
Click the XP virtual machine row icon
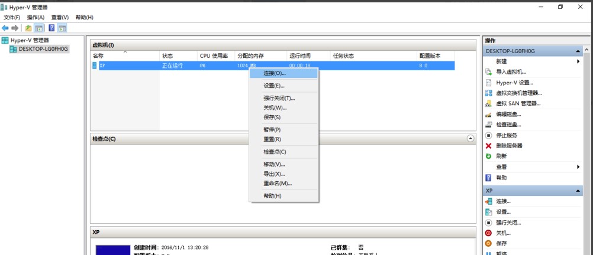pyautogui.click(x=95, y=66)
